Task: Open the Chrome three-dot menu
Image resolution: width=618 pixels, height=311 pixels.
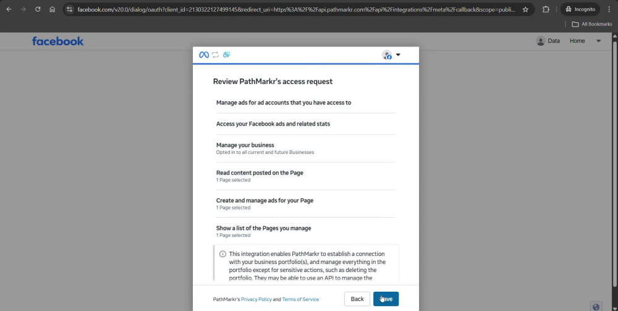Action: coord(609,9)
